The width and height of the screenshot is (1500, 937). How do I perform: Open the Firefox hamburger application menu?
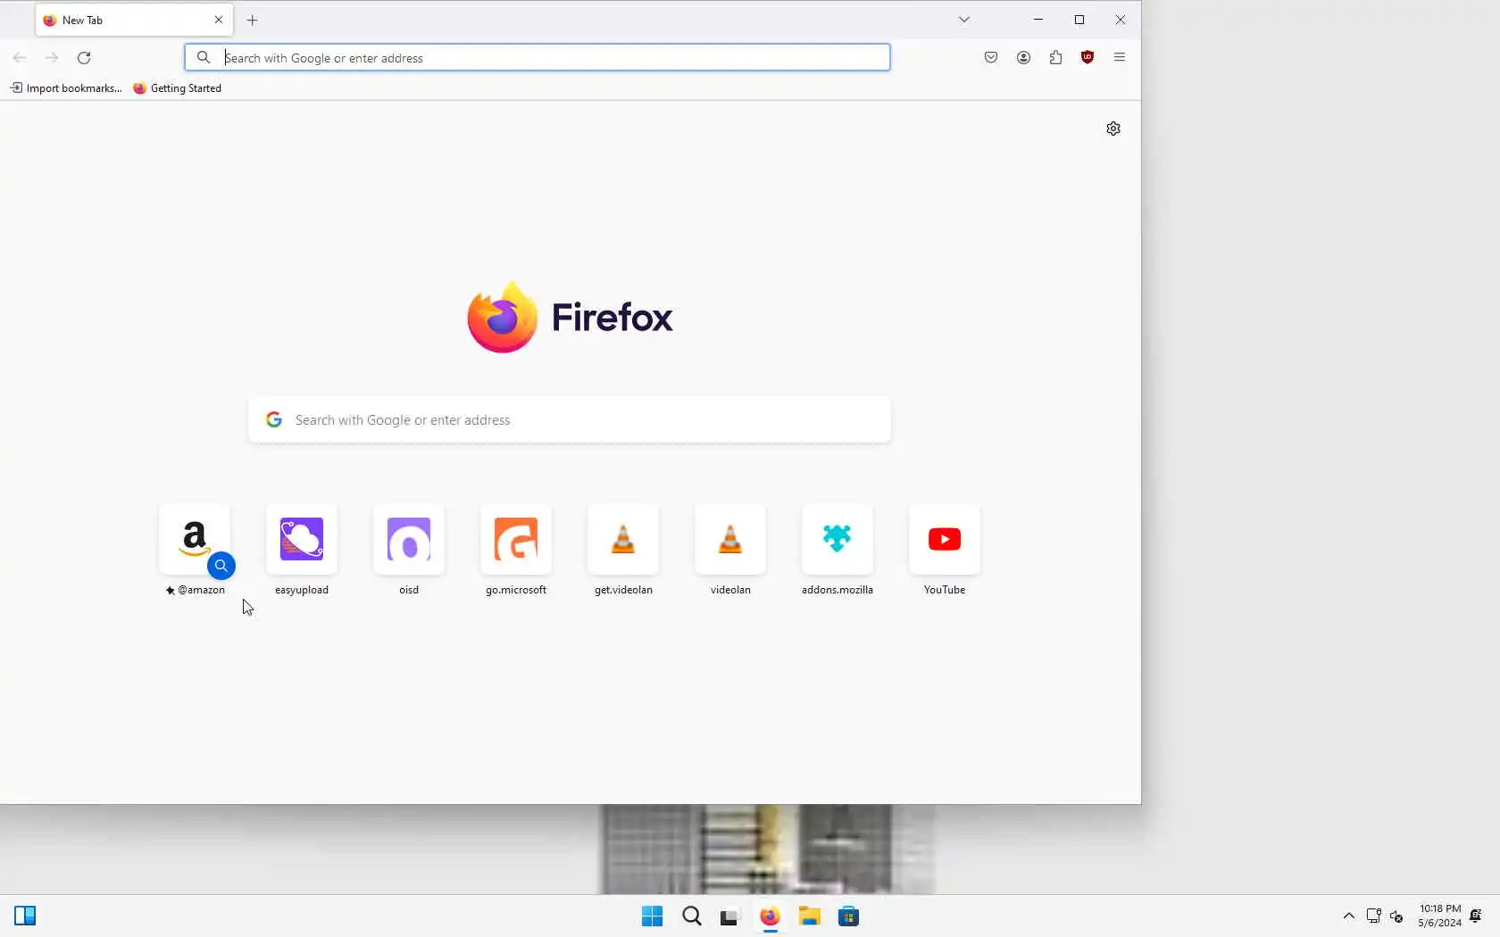pos(1120,58)
